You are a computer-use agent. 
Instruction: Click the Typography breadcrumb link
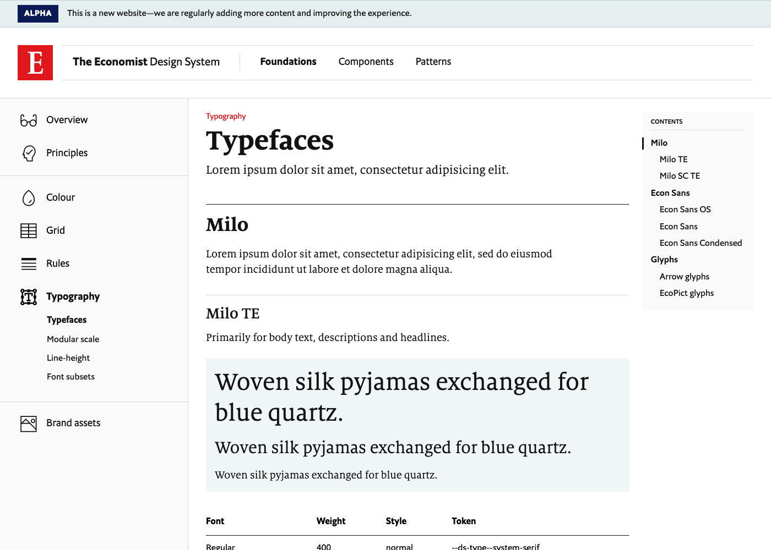pyautogui.click(x=226, y=117)
